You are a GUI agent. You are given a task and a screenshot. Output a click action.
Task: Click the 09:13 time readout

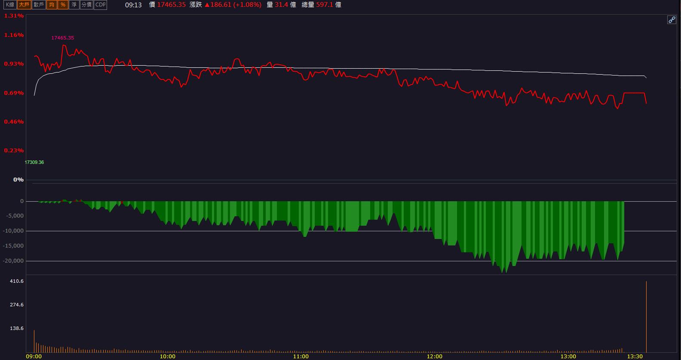click(133, 5)
